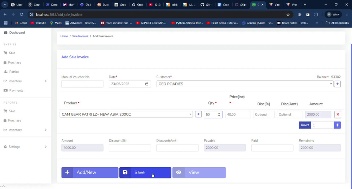352x189 pixels.
Task: Expand Inventory under Reports
Action: coord(25,130)
